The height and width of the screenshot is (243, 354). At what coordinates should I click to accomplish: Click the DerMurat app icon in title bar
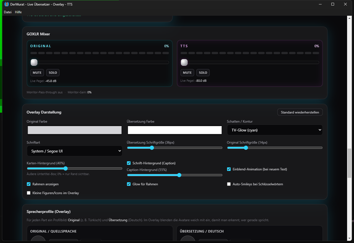click(x=7, y=4)
